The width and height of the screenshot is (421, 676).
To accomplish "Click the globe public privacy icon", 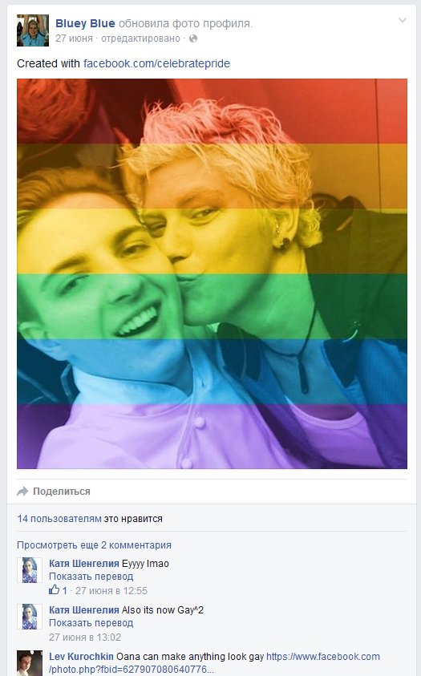I will click(x=193, y=38).
